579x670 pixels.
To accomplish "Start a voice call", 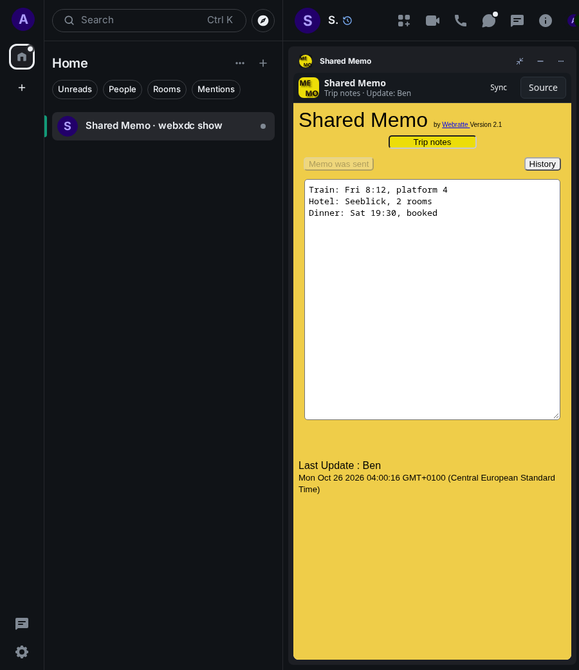I will click(x=461, y=21).
